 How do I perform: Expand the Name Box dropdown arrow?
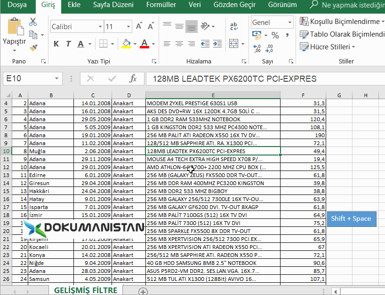(57, 78)
